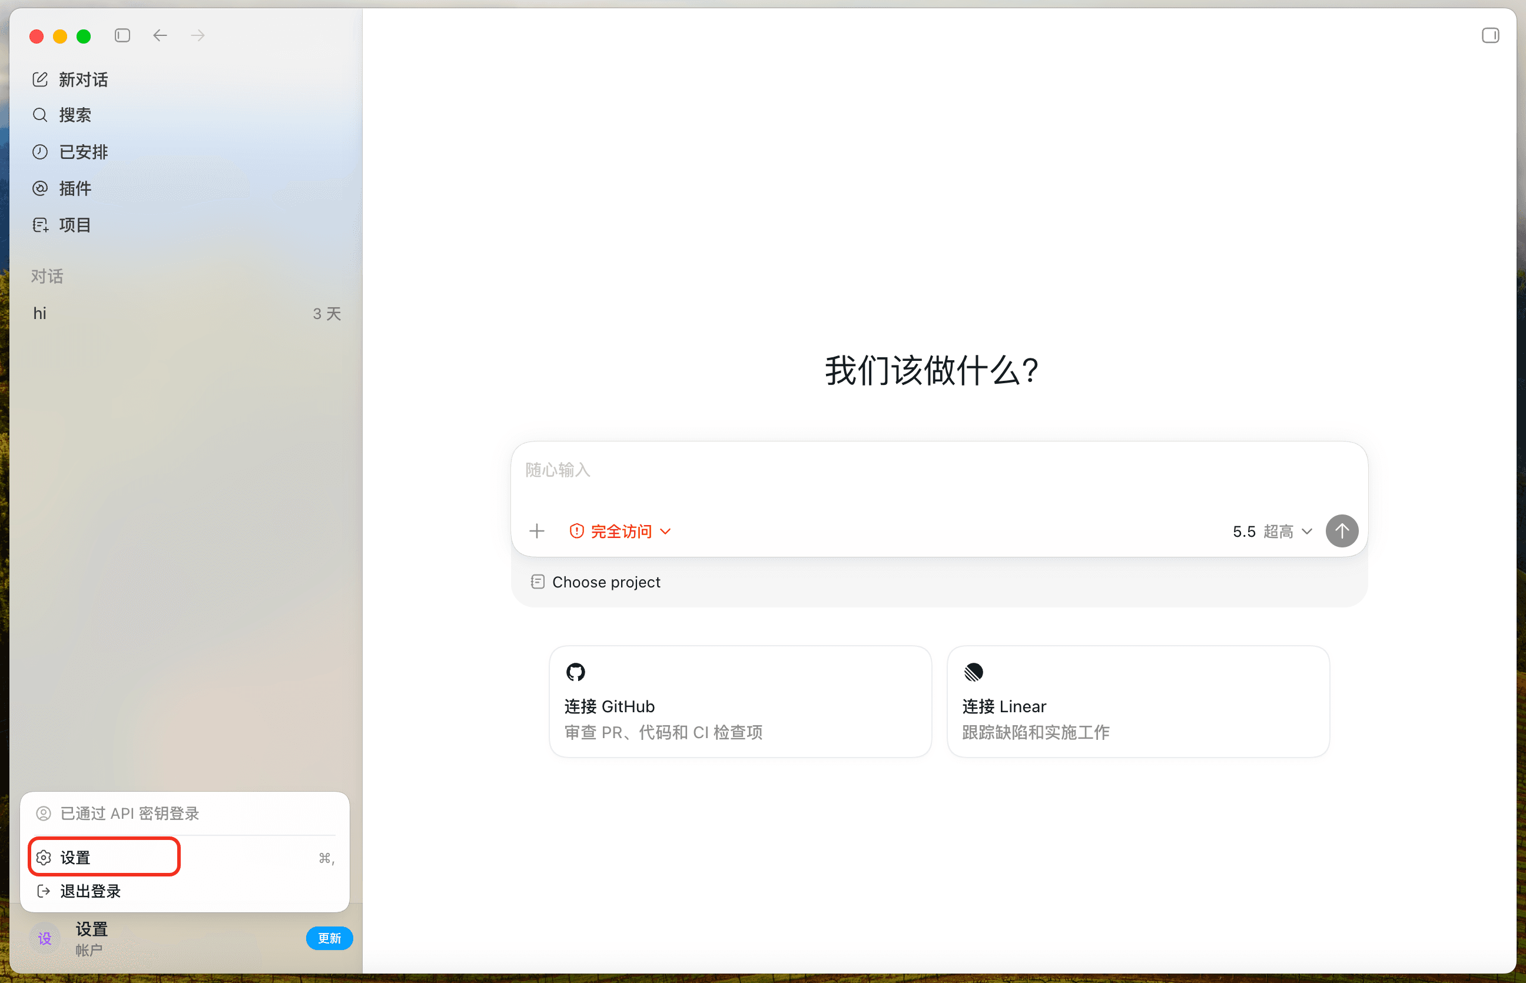Open the 'hi' conversation
Viewport: 1526px width, 983px height.
pyautogui.click(x=185, y=313)
